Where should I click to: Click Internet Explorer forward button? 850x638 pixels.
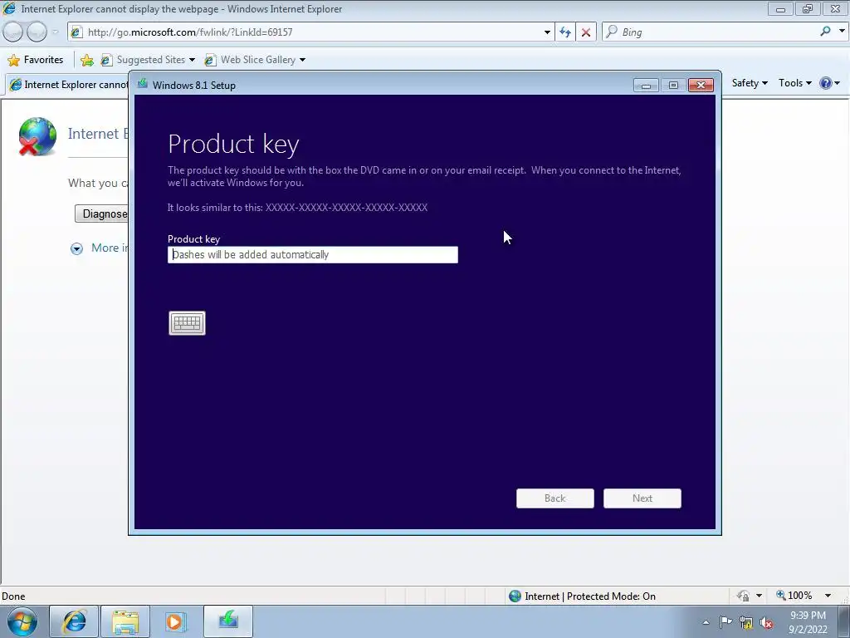(37, 32)
